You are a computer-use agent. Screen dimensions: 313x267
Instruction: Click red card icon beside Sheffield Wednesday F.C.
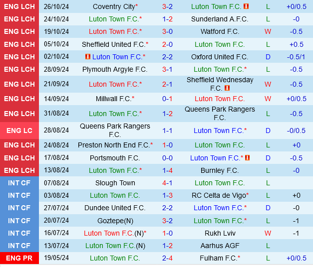[227, 88]
